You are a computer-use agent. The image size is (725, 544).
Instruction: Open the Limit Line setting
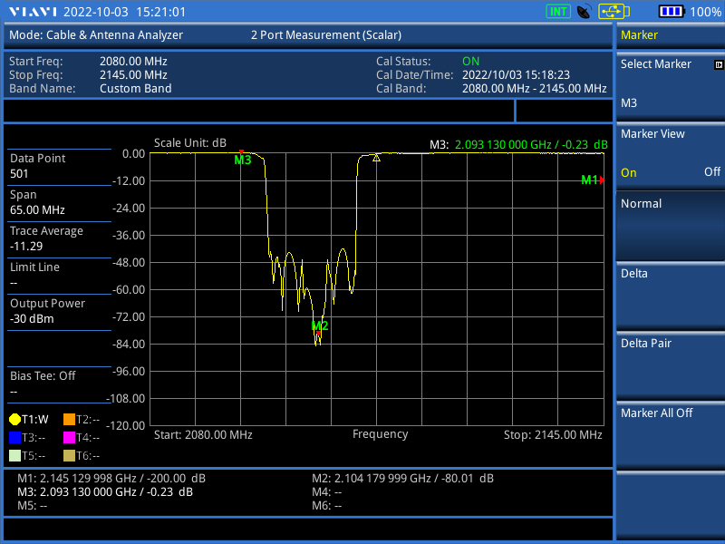pyautogui.click(x=59, y=276)
